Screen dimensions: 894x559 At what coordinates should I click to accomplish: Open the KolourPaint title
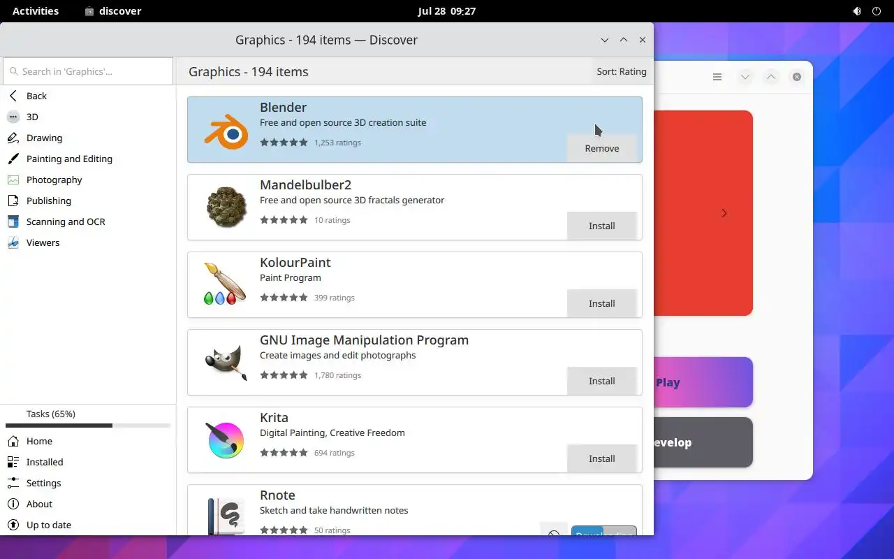pos(295,262)
